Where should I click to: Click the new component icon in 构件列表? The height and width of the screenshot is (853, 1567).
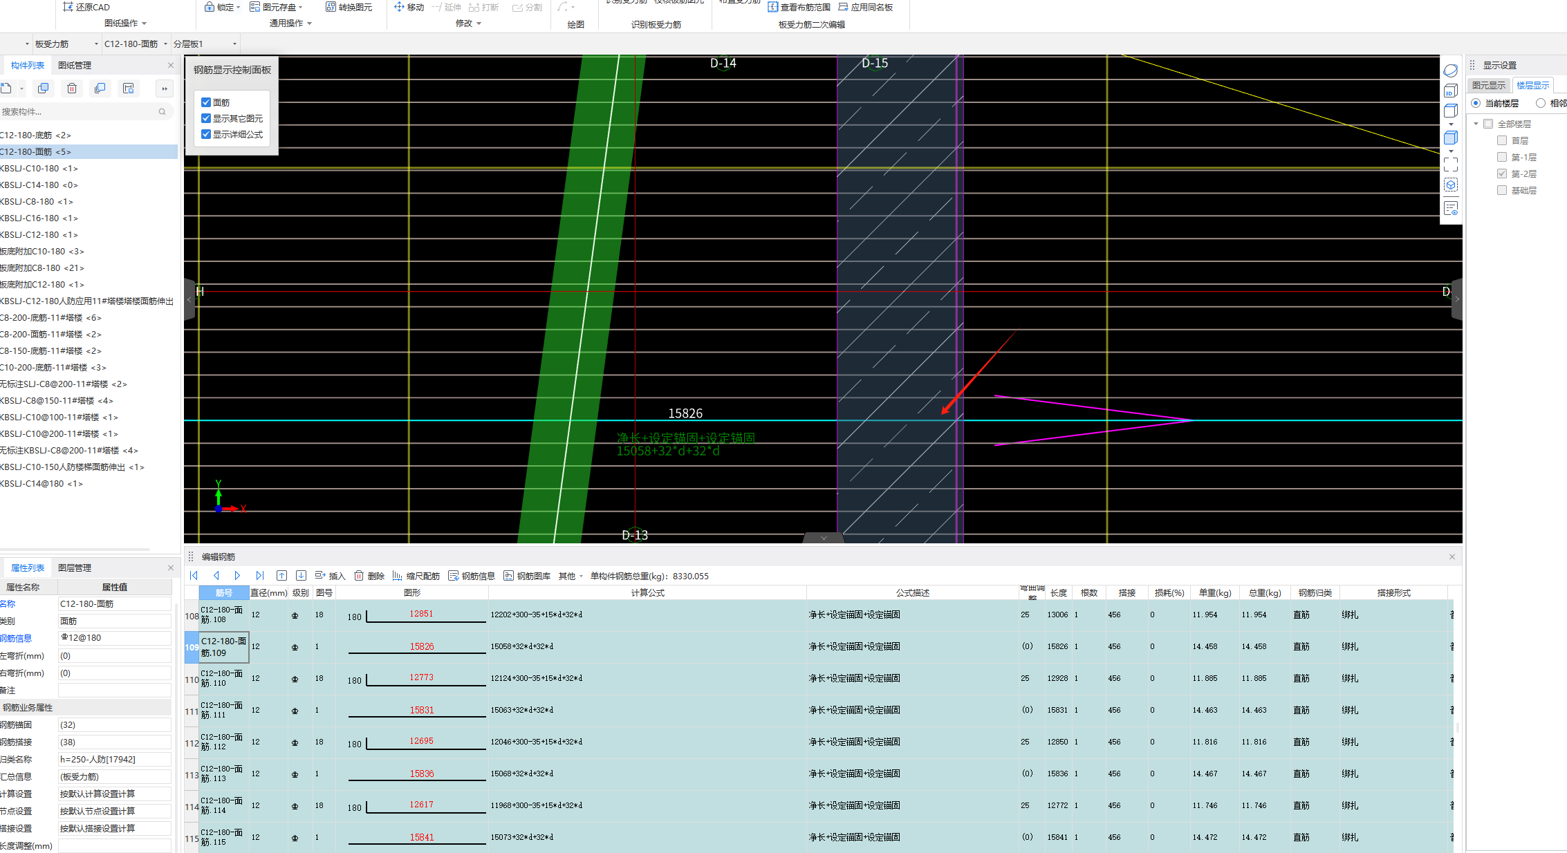click(x=6, y=88)
